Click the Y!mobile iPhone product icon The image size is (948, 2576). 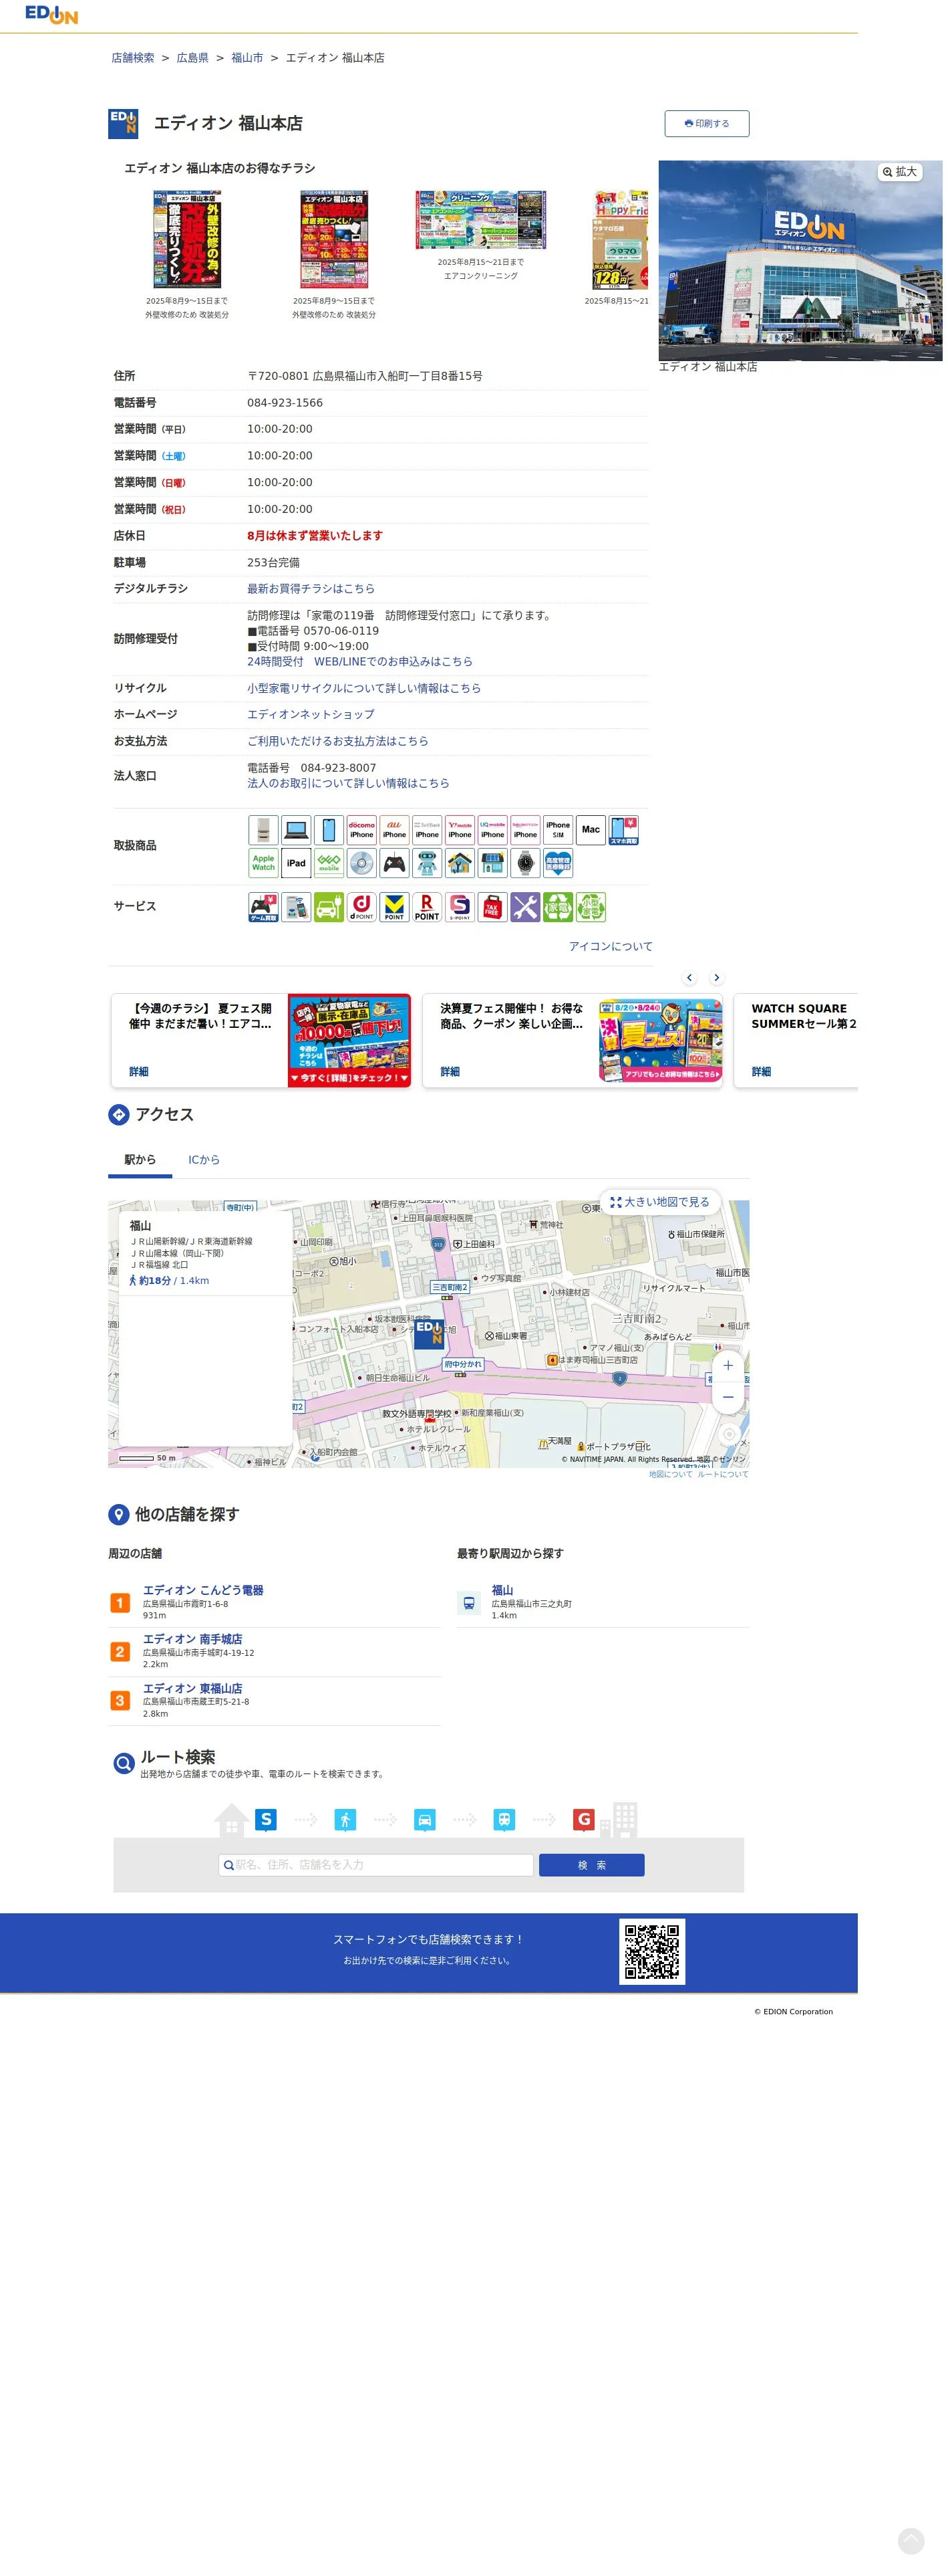[460, 830]
